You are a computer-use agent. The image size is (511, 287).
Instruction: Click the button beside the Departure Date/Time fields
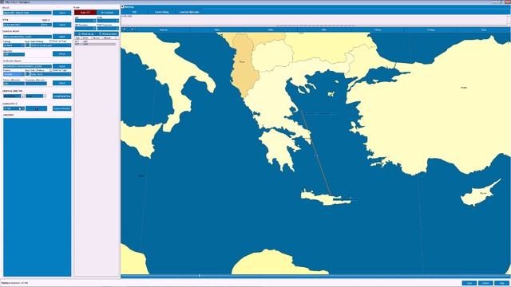coord(62,96)
